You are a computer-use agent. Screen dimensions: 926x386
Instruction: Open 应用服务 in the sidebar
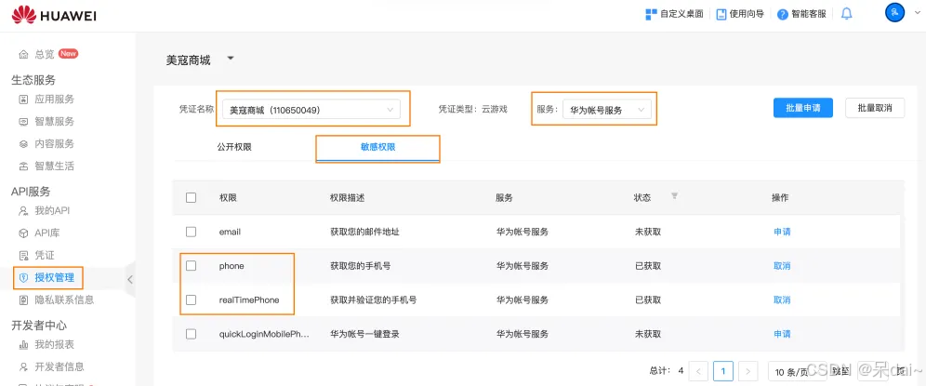pyautogui.click(x=54, y=100)
